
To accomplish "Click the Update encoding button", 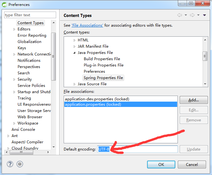I will click(x=193, y=149).
